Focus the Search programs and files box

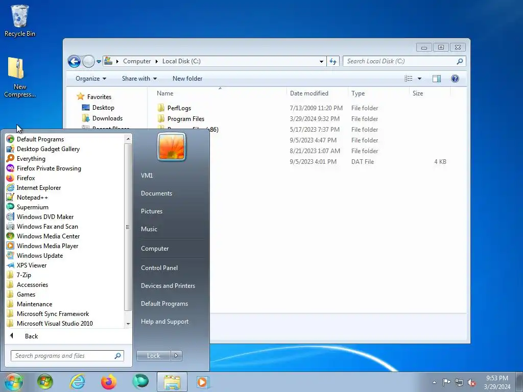[x=67, y=355]
